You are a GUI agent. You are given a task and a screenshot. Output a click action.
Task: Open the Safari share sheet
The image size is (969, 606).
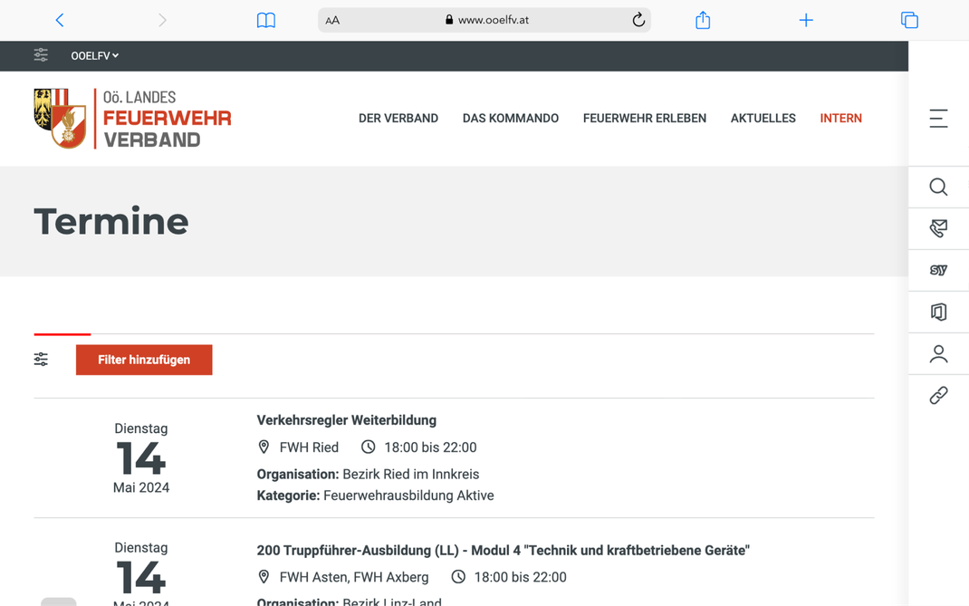[x=703, y=20]
